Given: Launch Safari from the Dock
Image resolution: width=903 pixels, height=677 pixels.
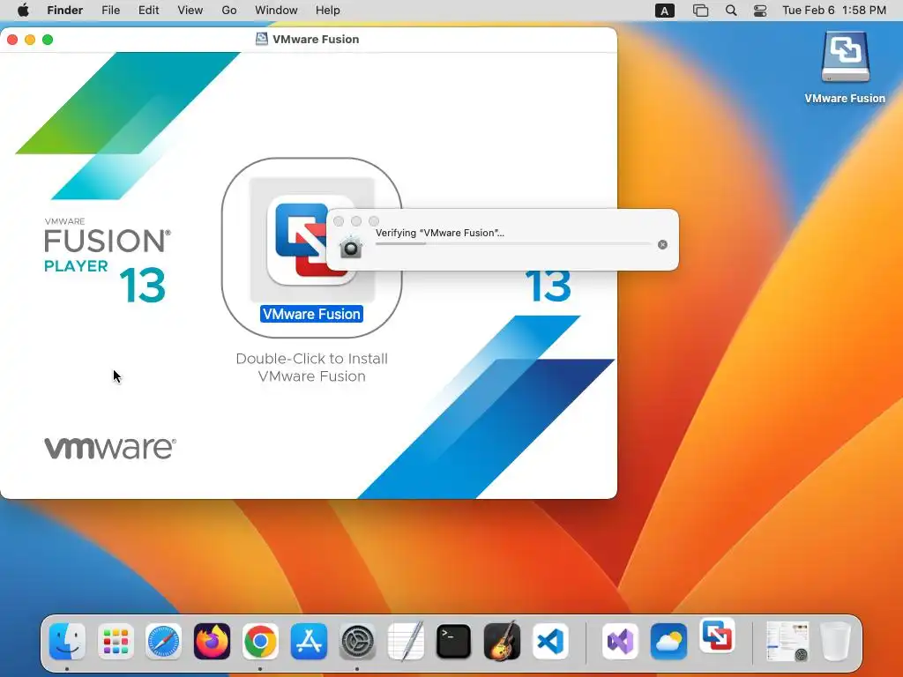Looking at the screenshot, I should coord(163,642).
